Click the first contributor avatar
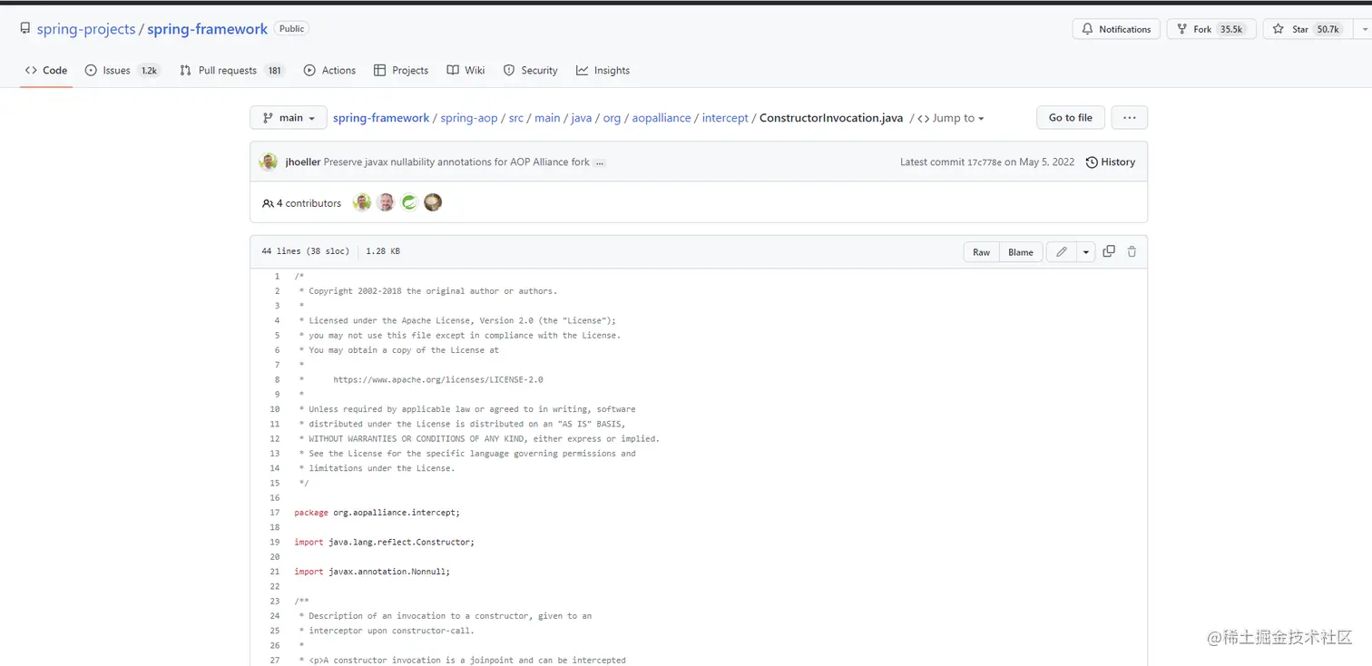The height and width of the screenshot is (666, 1372). [x=362, y=202]
